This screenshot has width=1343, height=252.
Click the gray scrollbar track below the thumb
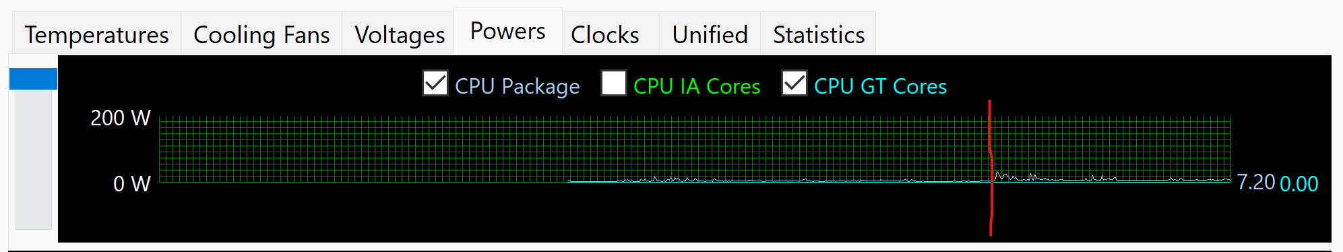34,159
